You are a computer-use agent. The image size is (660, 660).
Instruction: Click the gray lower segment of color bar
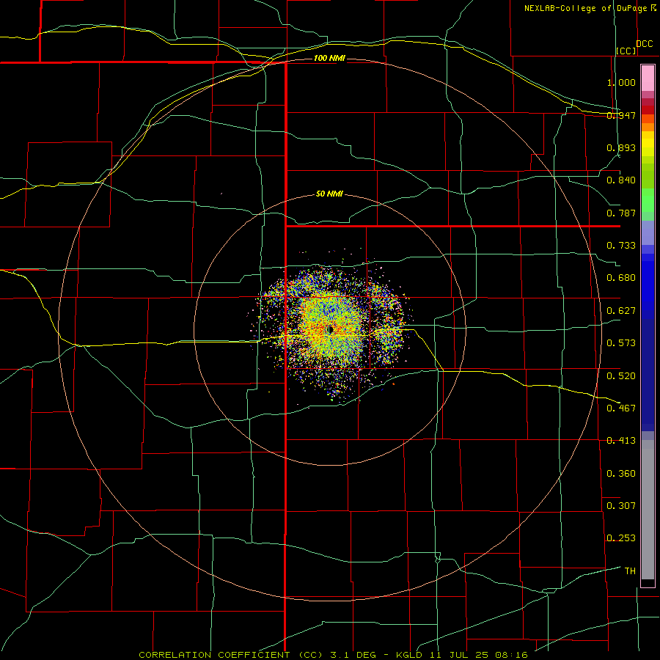coord(648,510)
